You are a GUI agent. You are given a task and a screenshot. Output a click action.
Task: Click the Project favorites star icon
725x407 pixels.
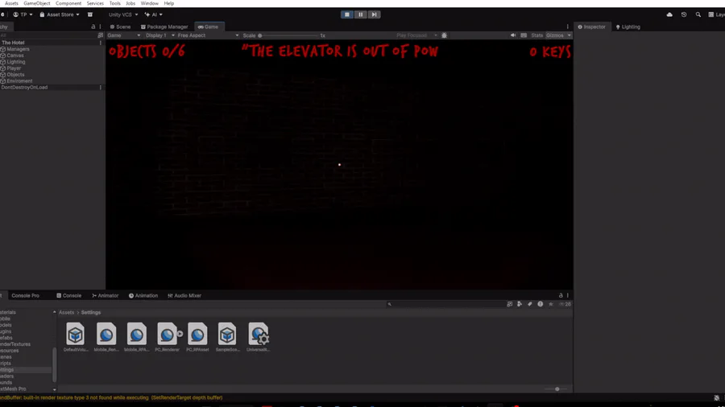(x=551, y=304)
